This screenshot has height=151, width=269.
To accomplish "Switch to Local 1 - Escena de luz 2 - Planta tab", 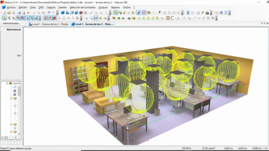I will click(x=48, y=24).
